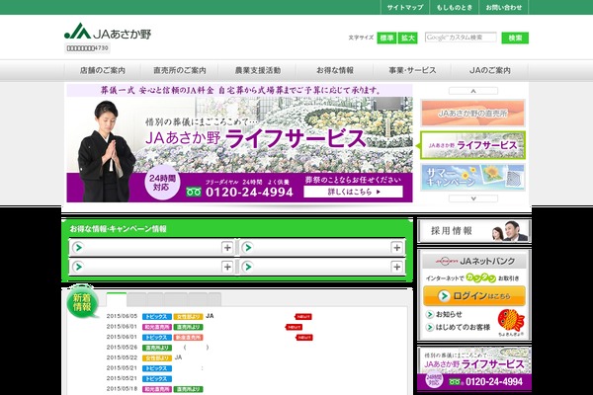Open the 店舗のご案内 menu
593x395 pixels.
click(103, 70)
